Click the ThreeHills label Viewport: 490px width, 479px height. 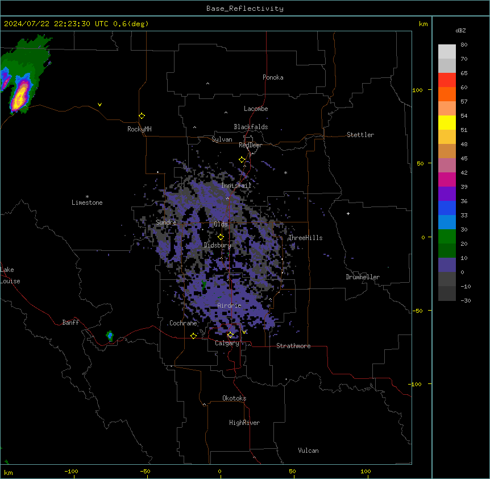point(305,238)
